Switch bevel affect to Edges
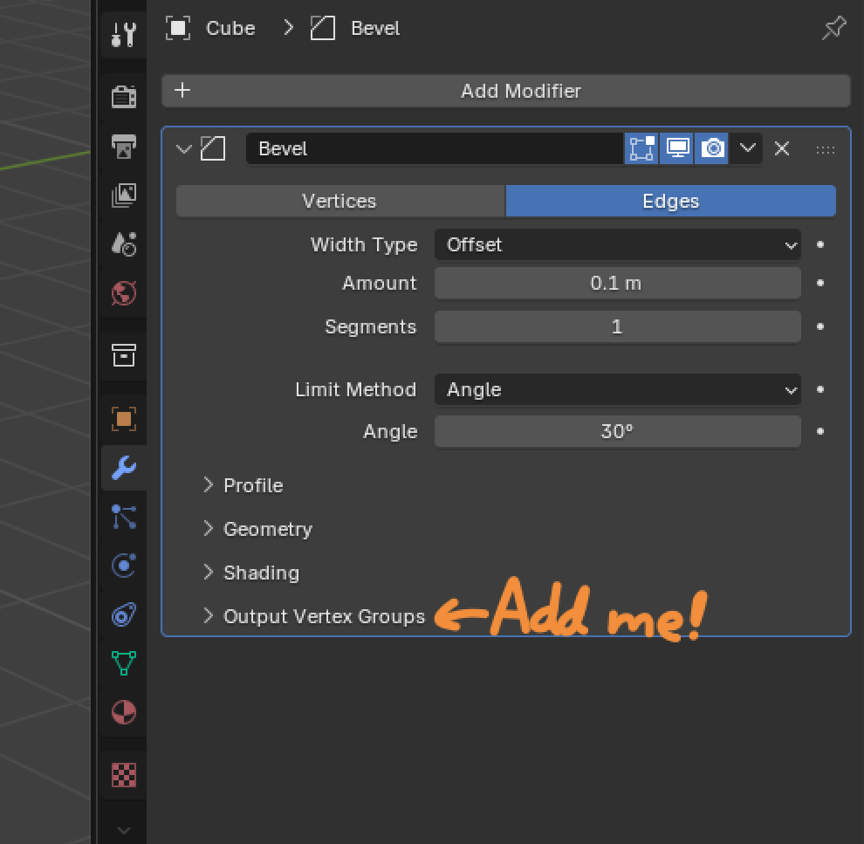The width and height of the screenshot is (864, 844). click(x=670, y=201)
